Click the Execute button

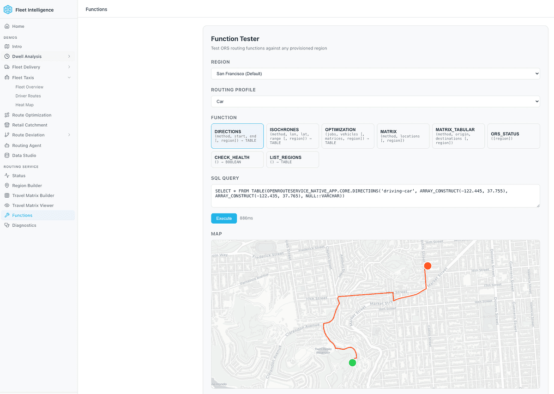point(224,218)
